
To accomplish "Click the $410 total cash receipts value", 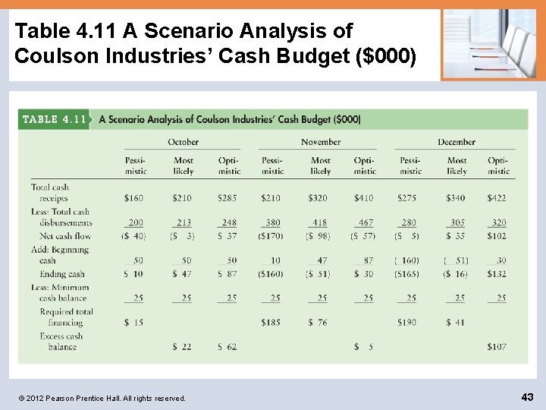I will [x=363, y=198].
